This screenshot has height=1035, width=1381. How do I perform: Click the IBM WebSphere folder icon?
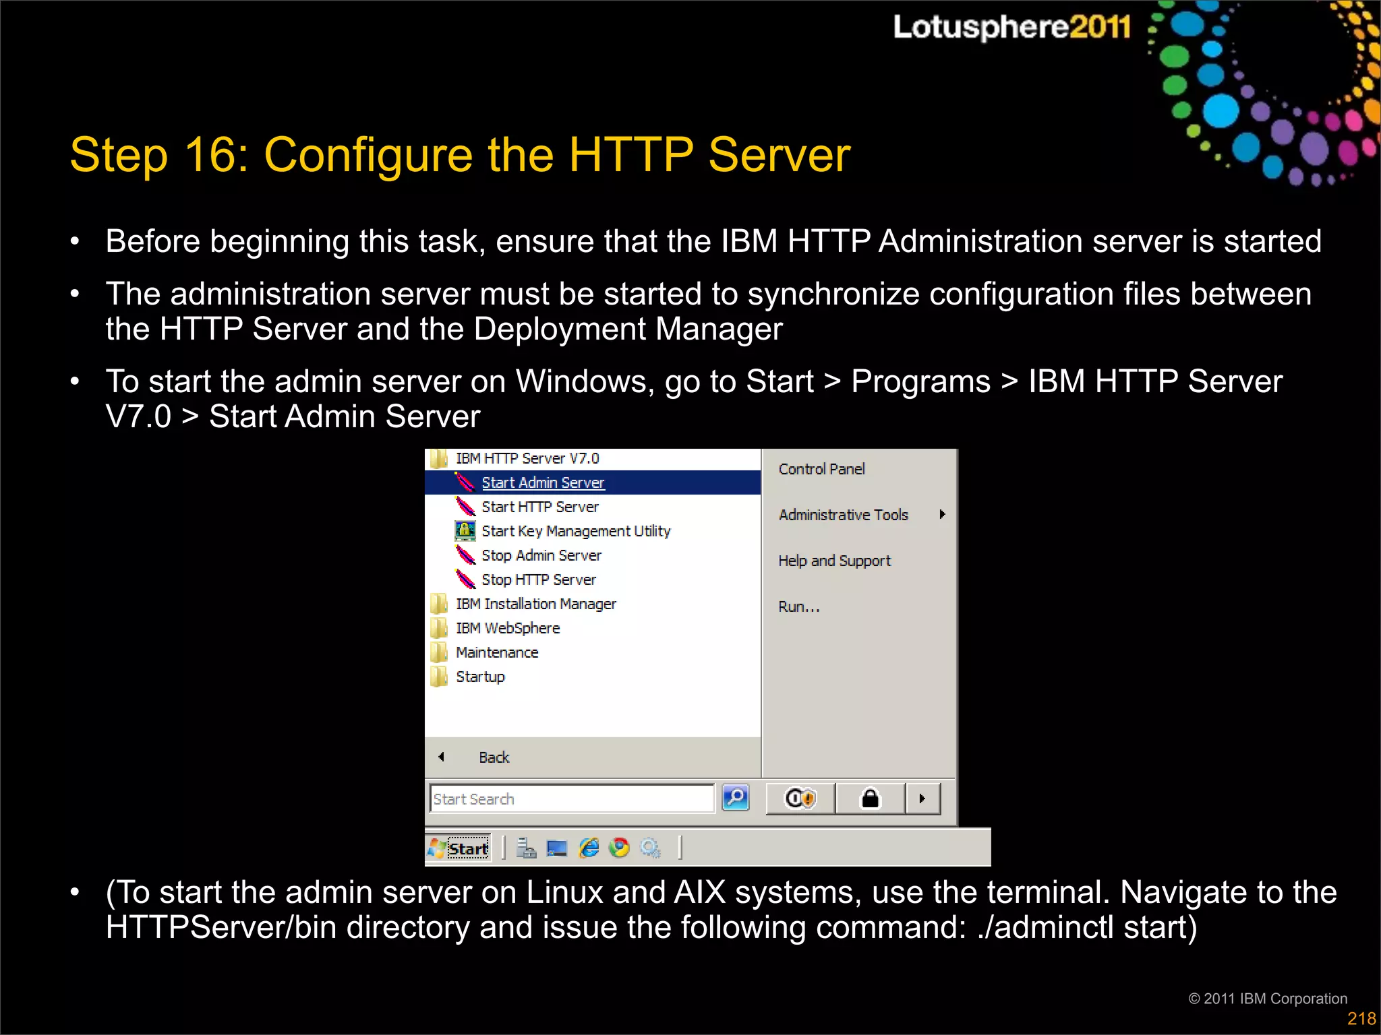[439, 628]
